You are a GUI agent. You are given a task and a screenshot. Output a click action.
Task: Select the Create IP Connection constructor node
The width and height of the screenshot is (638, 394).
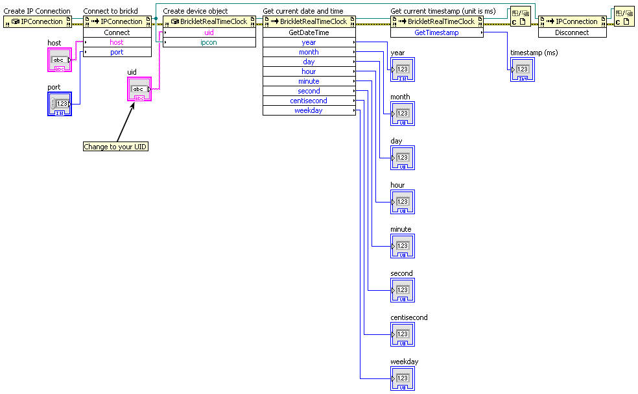pyautogui.click(x=37, y=21)
